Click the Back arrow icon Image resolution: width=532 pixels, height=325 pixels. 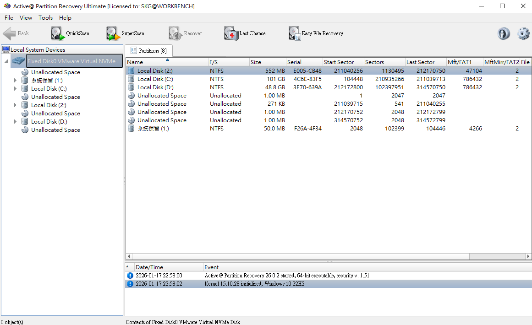pos(9,33)
